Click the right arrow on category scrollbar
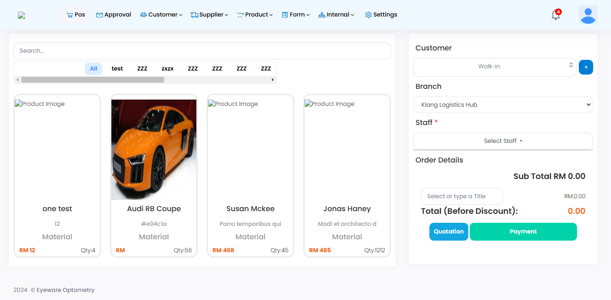This screenshot has height=300, width=611. (x=273, y=80)
